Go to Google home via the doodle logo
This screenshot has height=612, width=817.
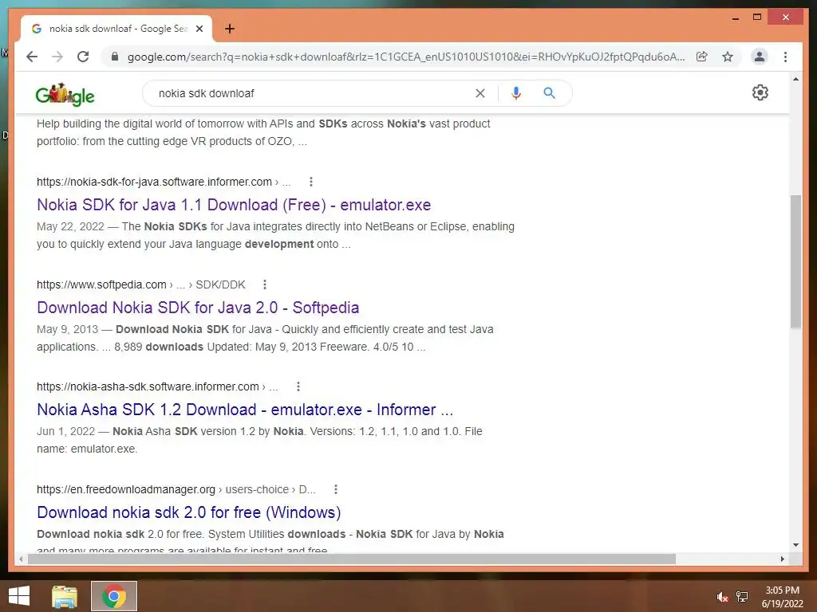click(x=65, y=94)
